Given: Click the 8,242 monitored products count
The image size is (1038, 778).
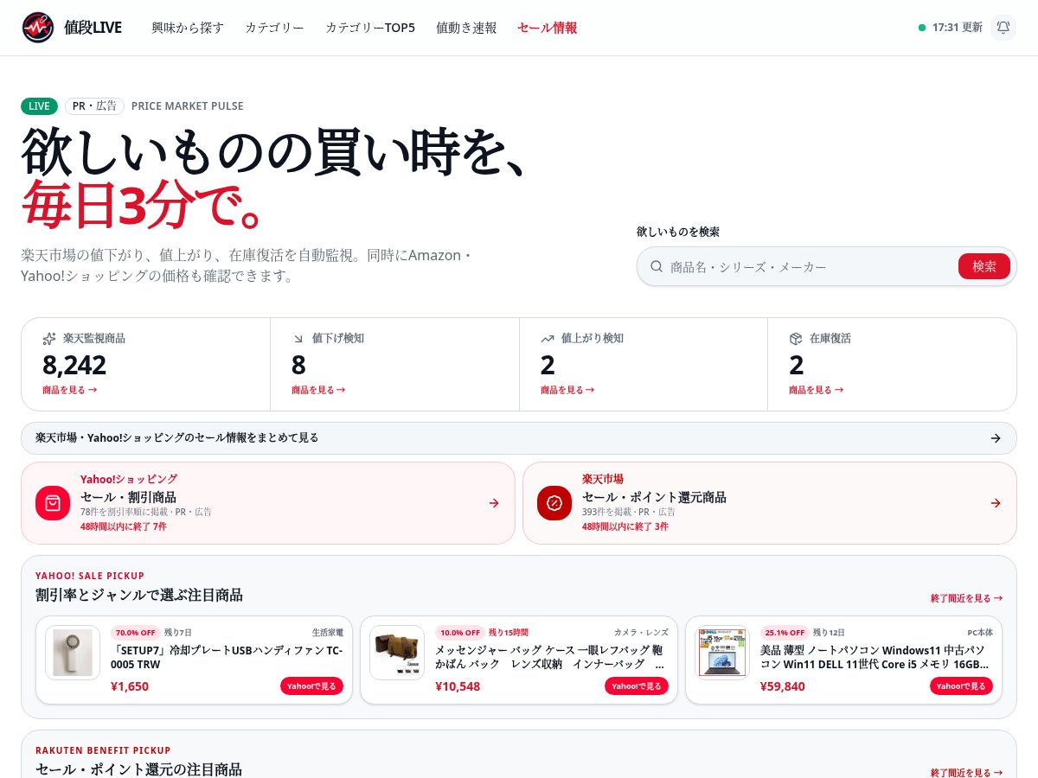Looking at the screenshot, I should point(74,365).
